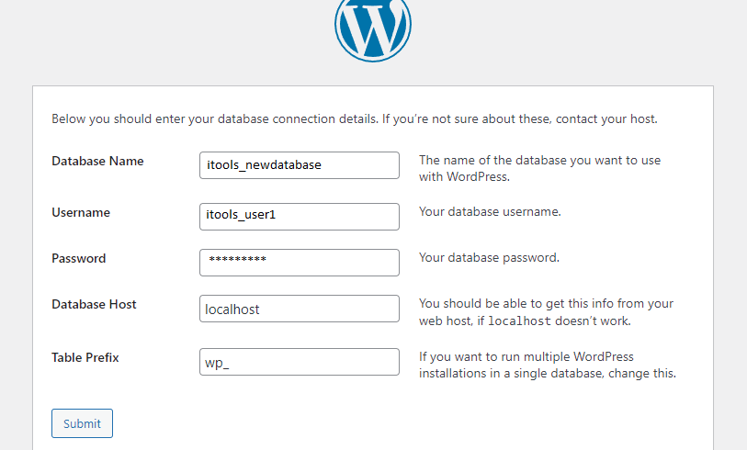Click the hint about getting info from web host
Viewport: 747px width, 450px height.
[x=546, y=312]
